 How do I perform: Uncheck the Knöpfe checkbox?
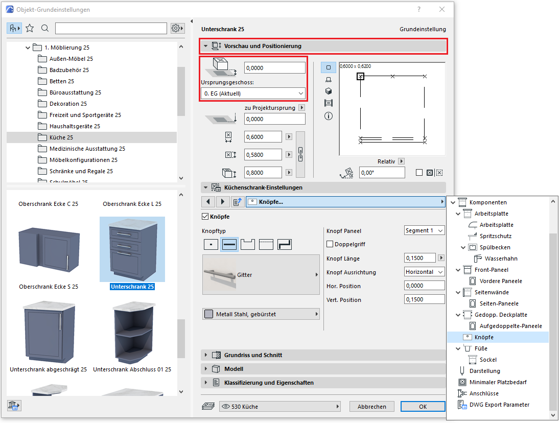point(206,217)
